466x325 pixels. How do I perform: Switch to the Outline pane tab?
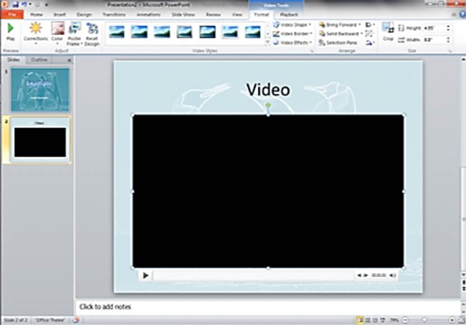tap(39, 59)
